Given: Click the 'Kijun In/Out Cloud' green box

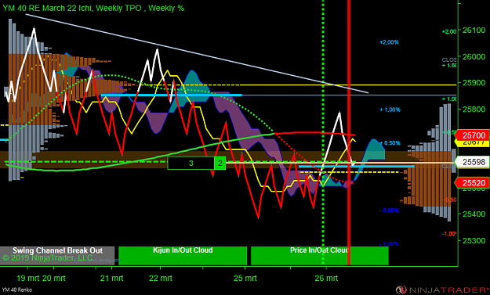Looking at the screenshot, I should coord(183,255).
